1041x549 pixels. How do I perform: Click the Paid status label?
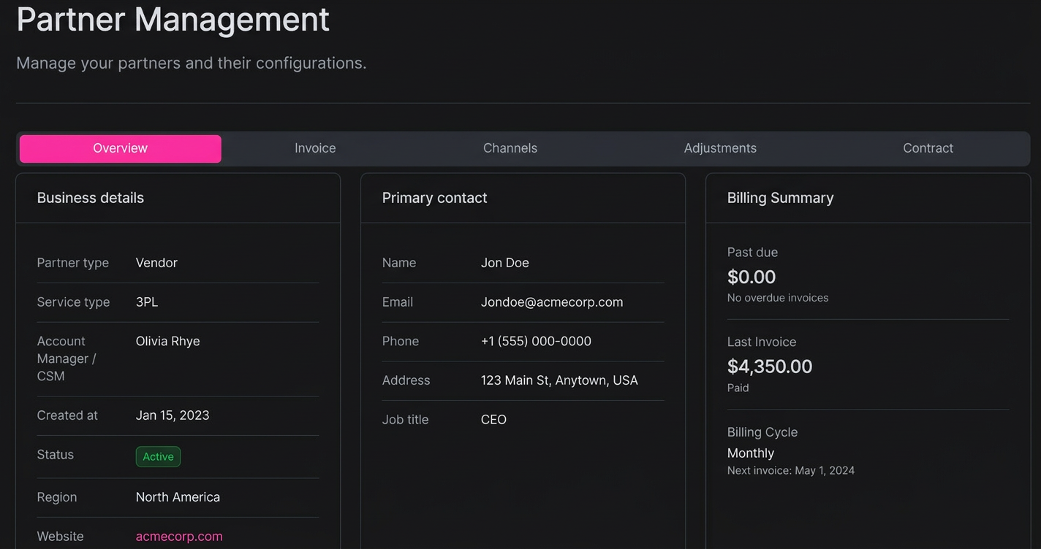[x=738, y=388]
